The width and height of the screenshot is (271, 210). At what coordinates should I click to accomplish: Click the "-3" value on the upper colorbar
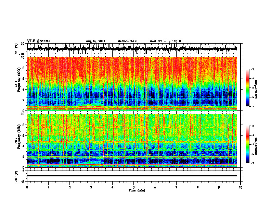coord(253,69)
